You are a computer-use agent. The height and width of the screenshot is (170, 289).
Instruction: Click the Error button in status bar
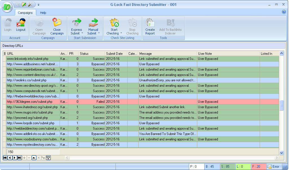click(x=273, y=167)
